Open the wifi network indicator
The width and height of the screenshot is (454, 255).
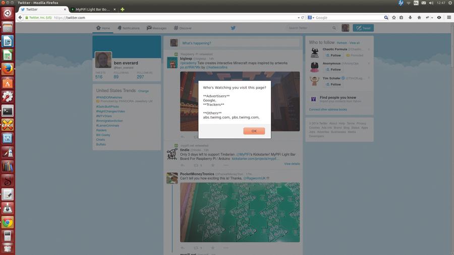409,3
